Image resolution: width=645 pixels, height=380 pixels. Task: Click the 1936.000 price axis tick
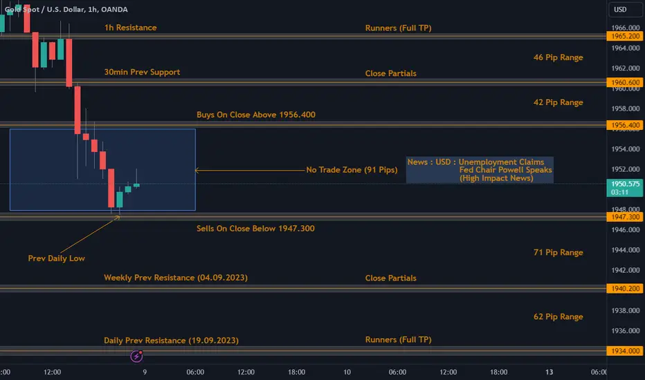click(625, 331)
